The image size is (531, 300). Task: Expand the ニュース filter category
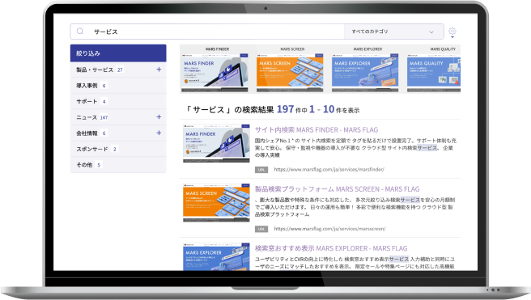click(159, 117)
